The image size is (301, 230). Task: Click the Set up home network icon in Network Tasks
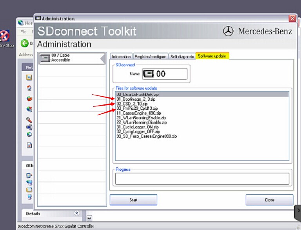tap(29, 88)
